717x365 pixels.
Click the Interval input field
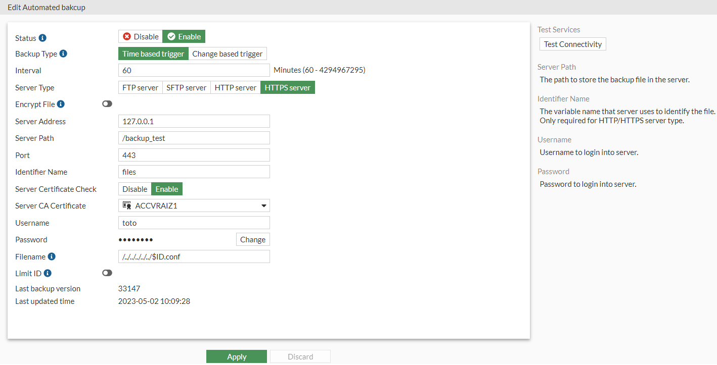(194, 70)
